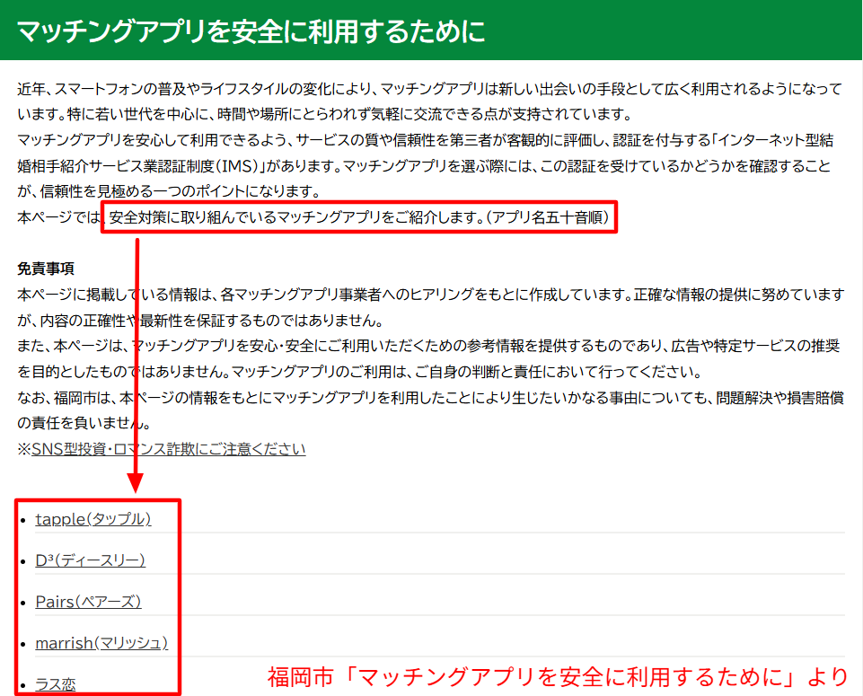Open the ラス恋 link
Image resolution: width=863 pixels, height=696 pixels.
click(56, 684)
